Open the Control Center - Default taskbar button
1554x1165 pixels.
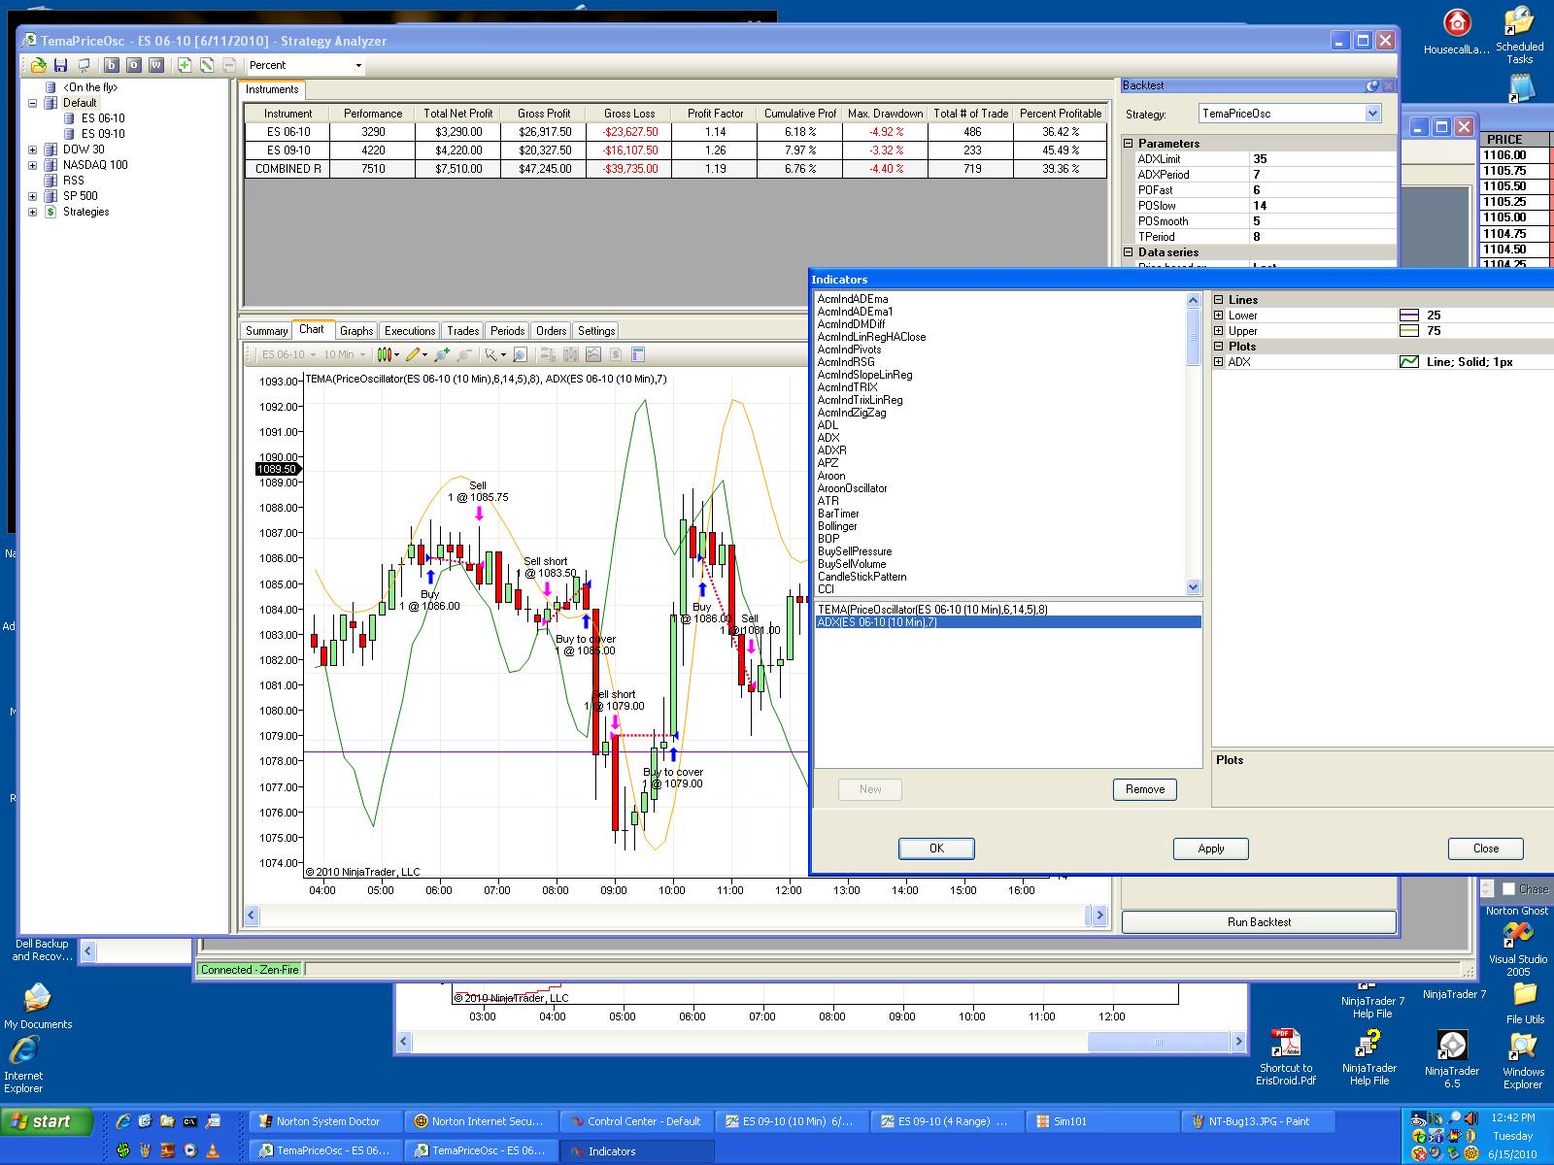point(637,1121)
